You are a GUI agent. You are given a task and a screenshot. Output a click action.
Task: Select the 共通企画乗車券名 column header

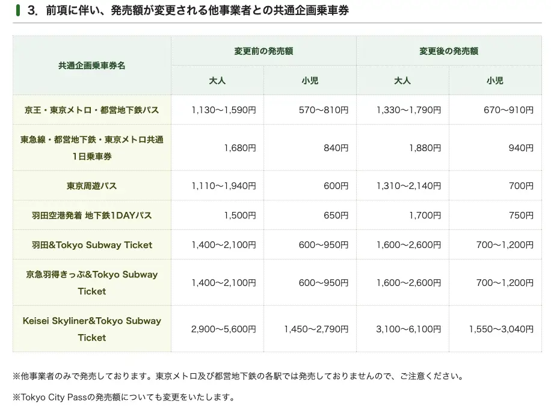91,66
